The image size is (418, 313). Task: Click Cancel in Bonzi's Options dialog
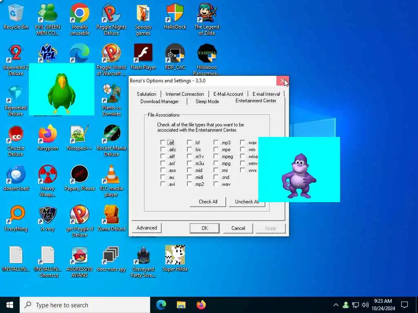pos(238,228)
